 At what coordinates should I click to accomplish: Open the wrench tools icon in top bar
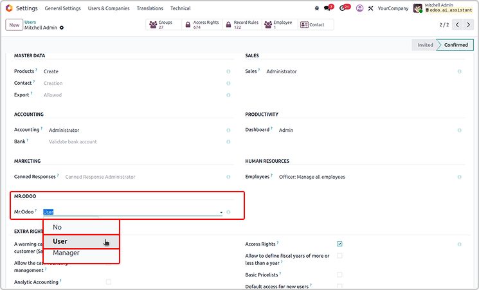(x=370, y=8)
